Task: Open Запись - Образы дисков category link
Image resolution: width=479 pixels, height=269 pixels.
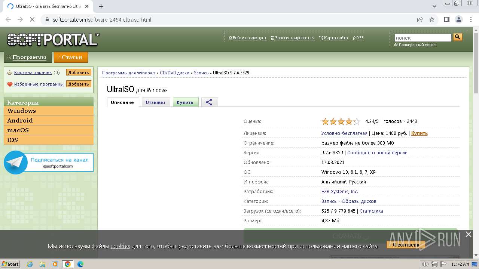Action: point(349,201)
